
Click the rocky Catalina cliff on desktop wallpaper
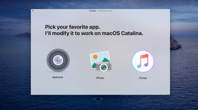coord(175,43)
